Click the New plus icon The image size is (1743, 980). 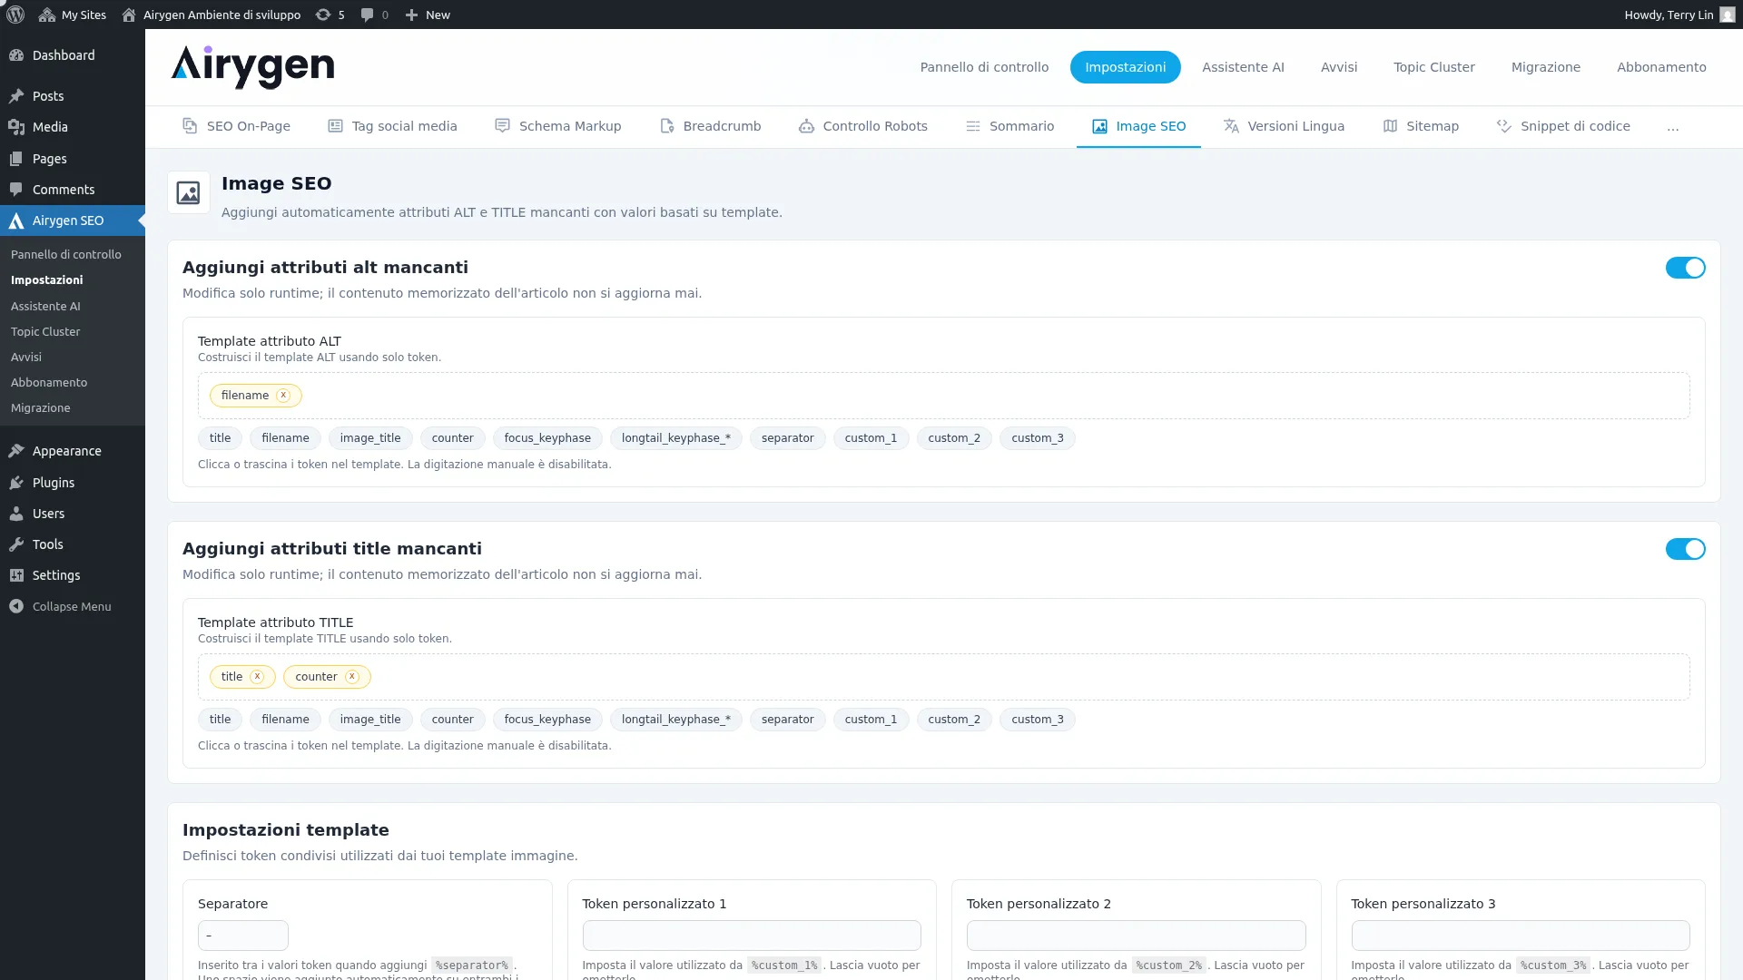(411, 15)
